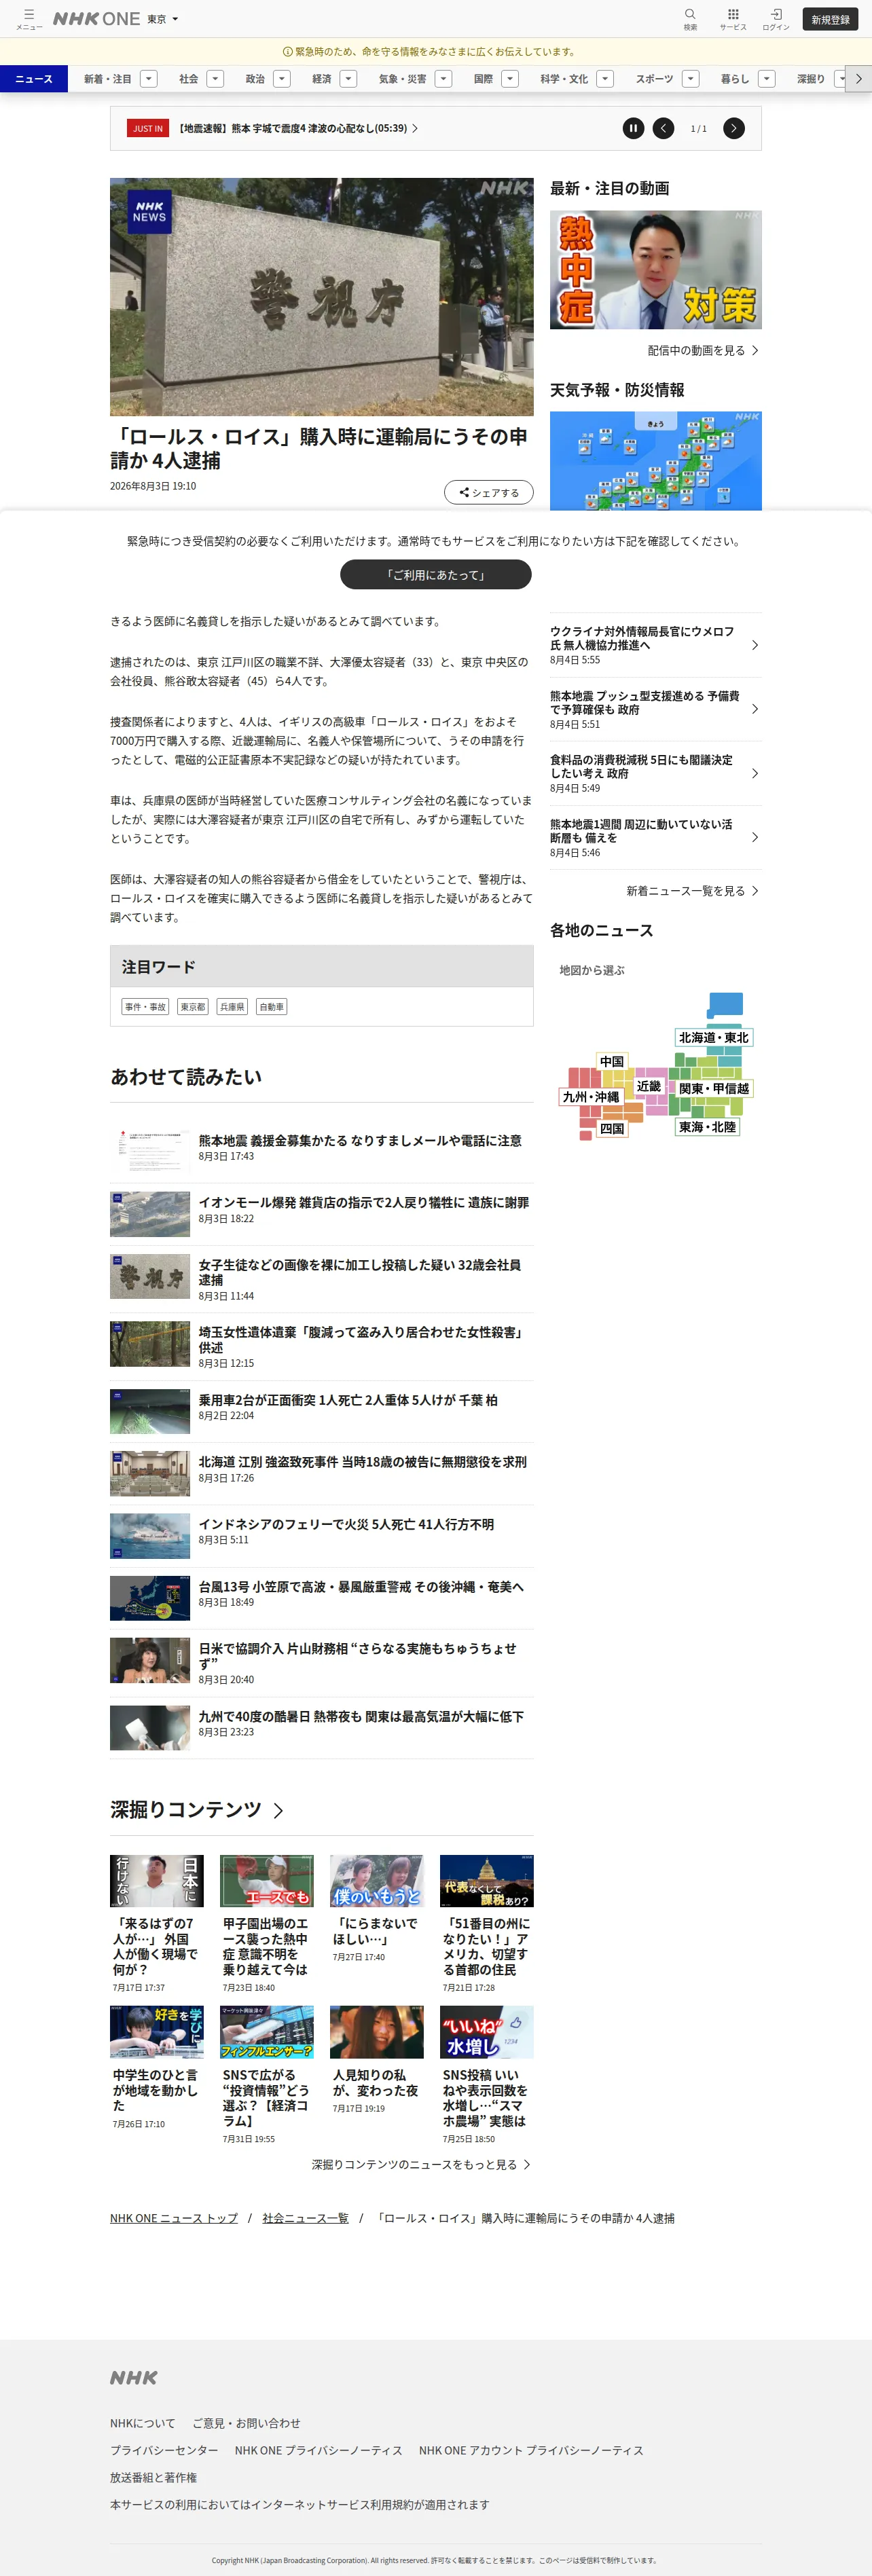This screenshot has height=2576, width=872.
Task: Expand the 社会 dropdown arrow
Action: coord(216,78)
